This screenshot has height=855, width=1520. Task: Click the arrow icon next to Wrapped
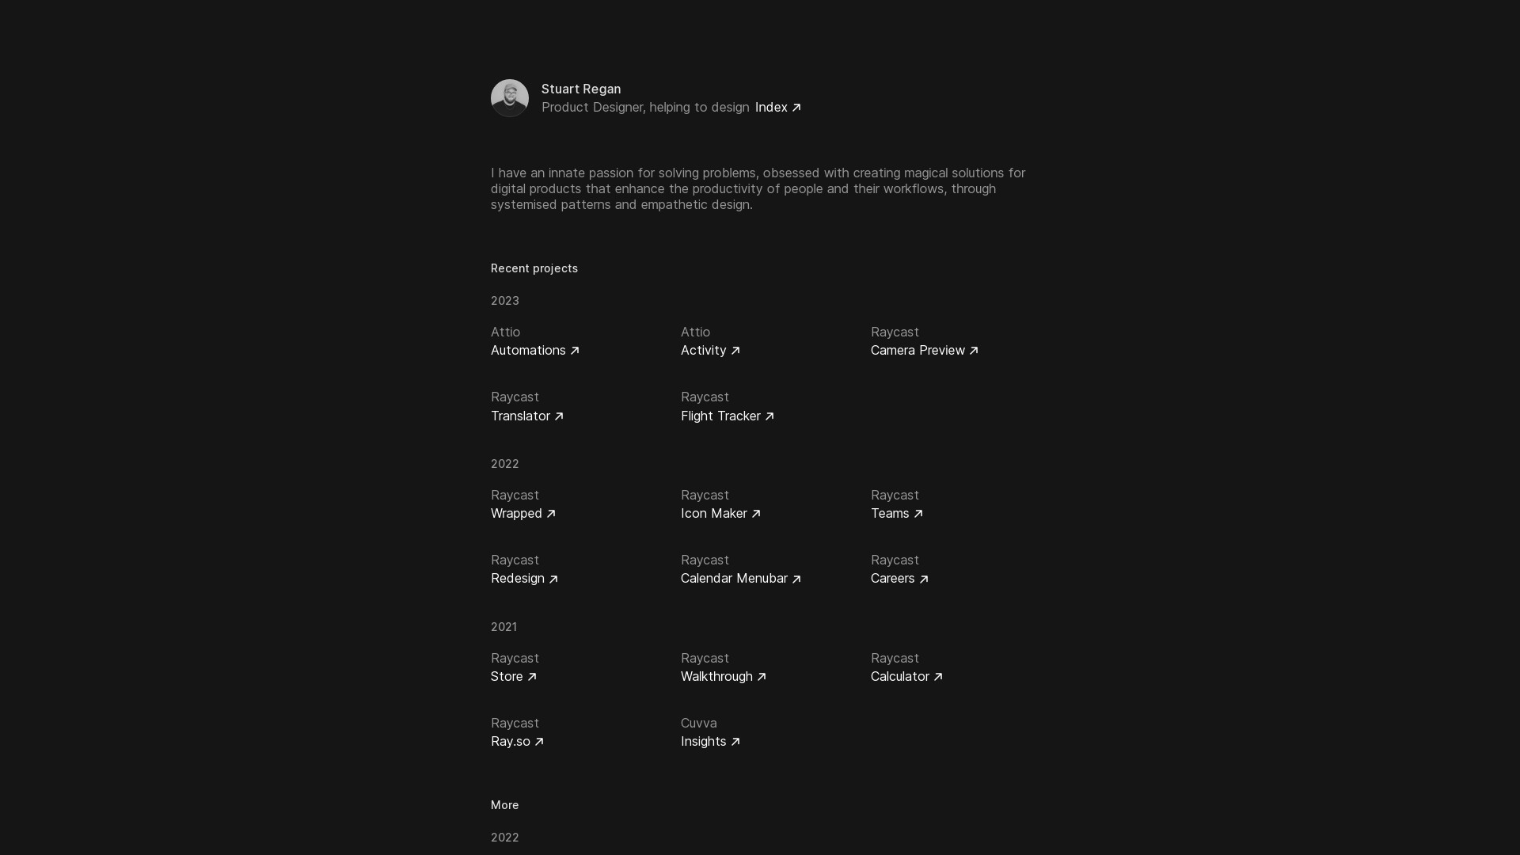551,514
